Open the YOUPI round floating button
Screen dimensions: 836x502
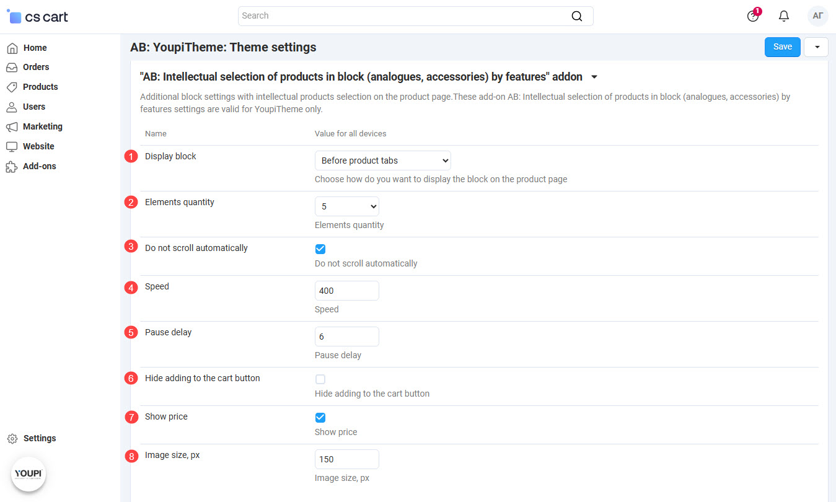[x=29, y=474]
